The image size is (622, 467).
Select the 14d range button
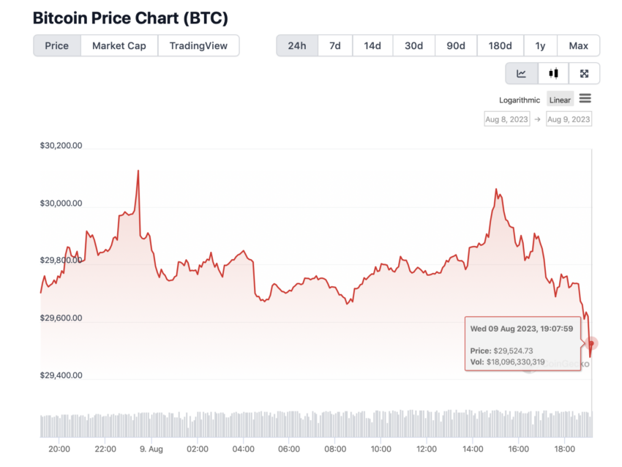click(372, 45)
